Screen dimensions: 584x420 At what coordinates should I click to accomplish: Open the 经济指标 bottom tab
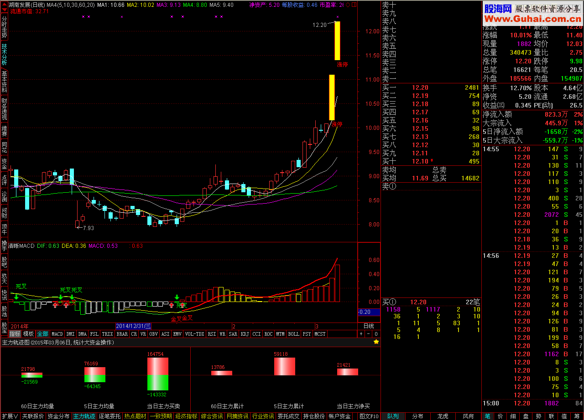tap(186, 416)
